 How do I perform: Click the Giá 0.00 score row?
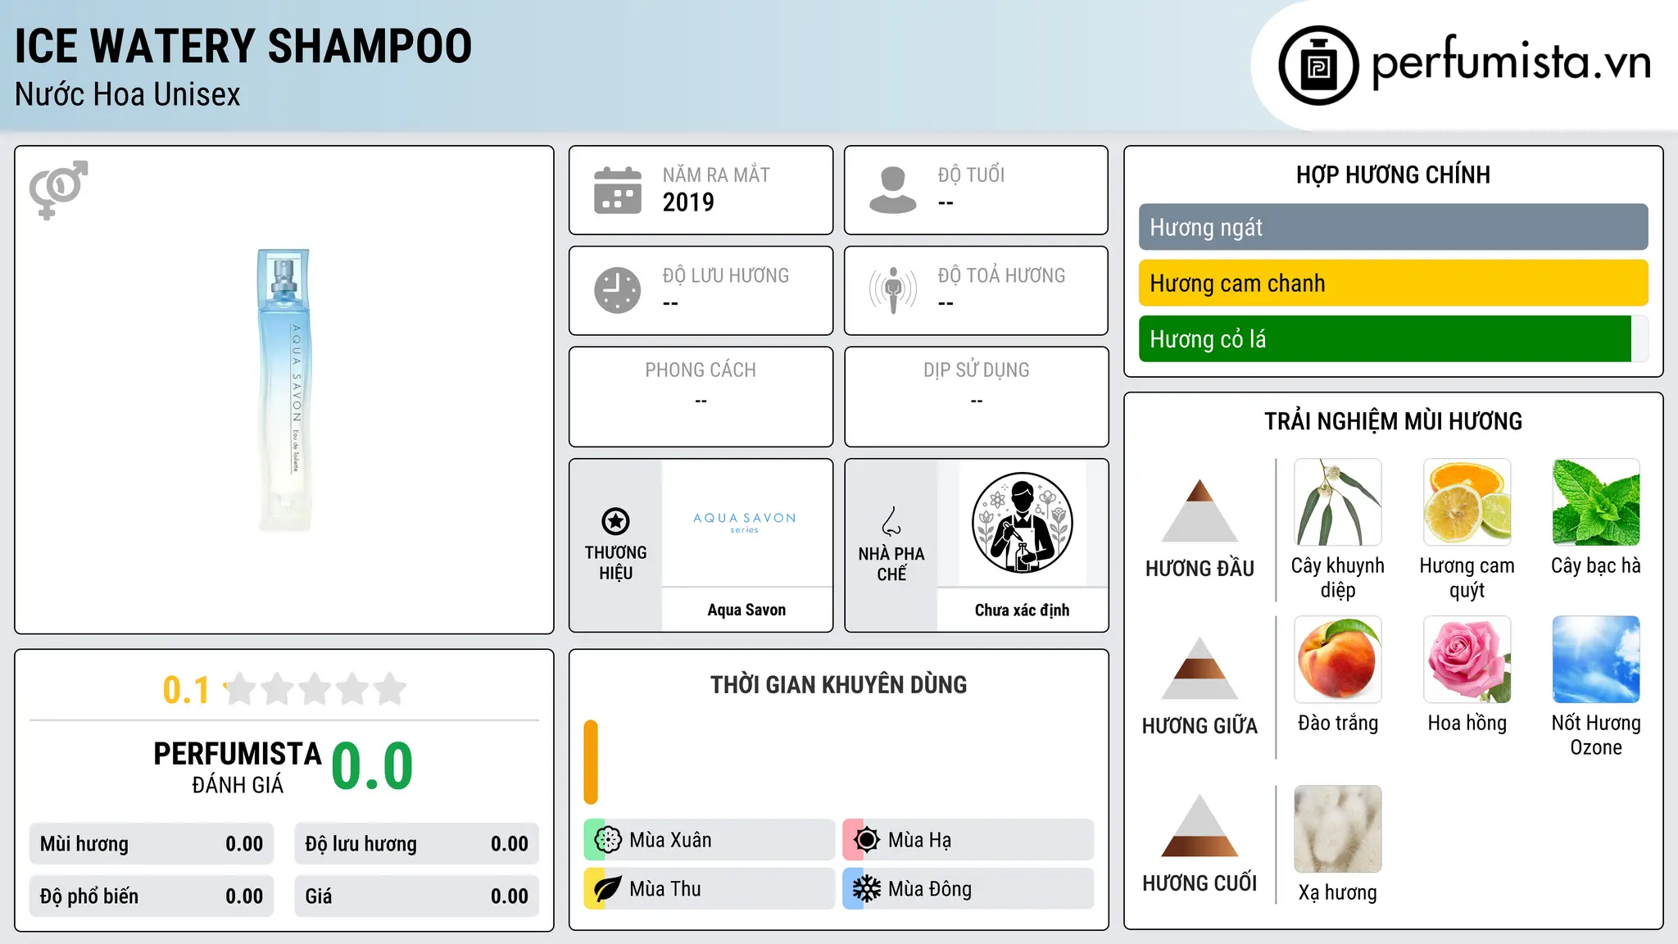(x=416, y=896)
